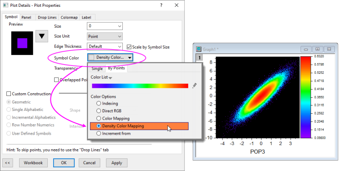The width and height of the screenshot is (342, 171).
Task: Open the By Points tab in color popup
Action: click(x=116, y=68)
